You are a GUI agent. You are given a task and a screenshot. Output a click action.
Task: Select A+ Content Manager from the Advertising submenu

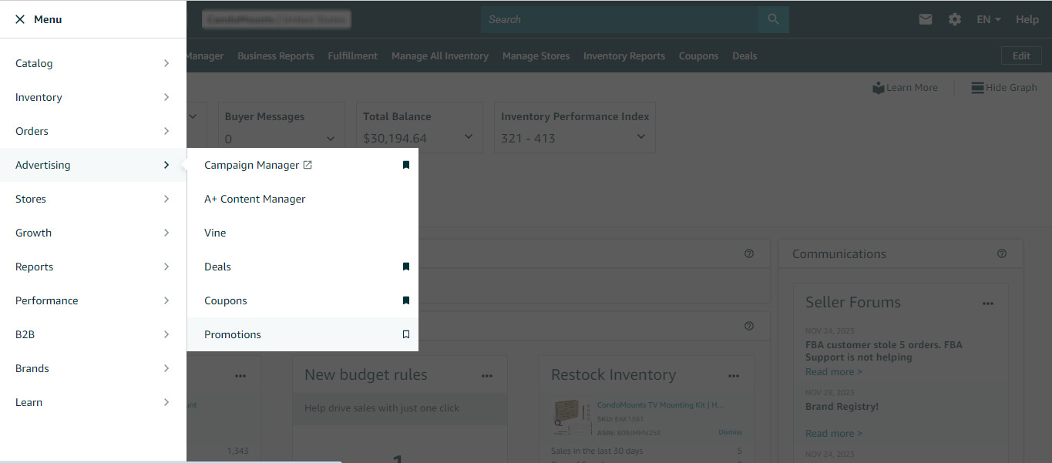(254, 199)
